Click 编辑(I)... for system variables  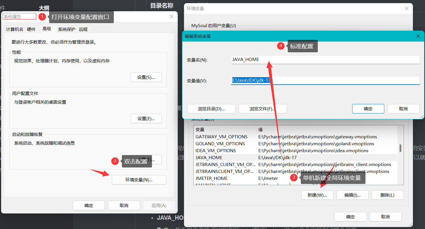coord(352,195)
